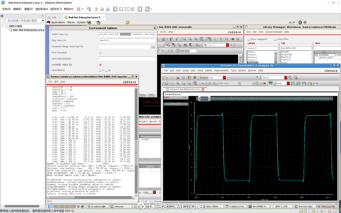Open subwindow icon next to Classic dropdown

point(290,78)
